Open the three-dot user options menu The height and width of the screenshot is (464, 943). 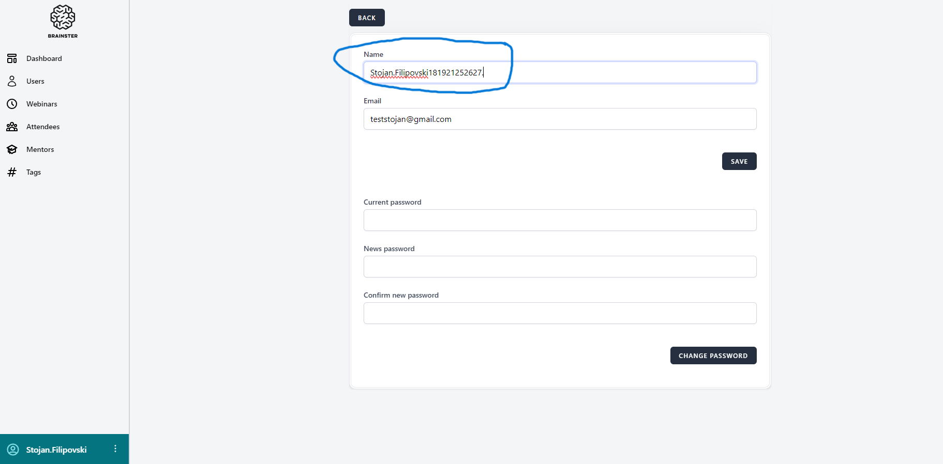coord(115,449)
